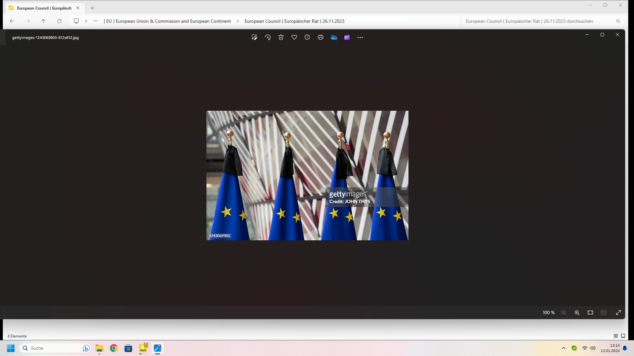This screenshot has height=356, width=634.
Task: Open File Explorer from the taskbar
Action: pos(99,348)
